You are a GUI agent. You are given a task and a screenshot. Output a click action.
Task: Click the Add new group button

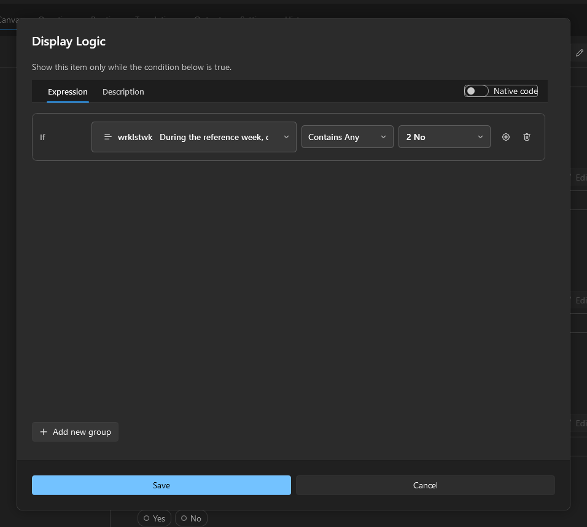tap(76, 432)
